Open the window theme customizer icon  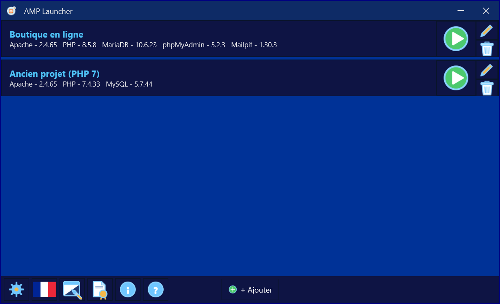click(x=73, y=290)
